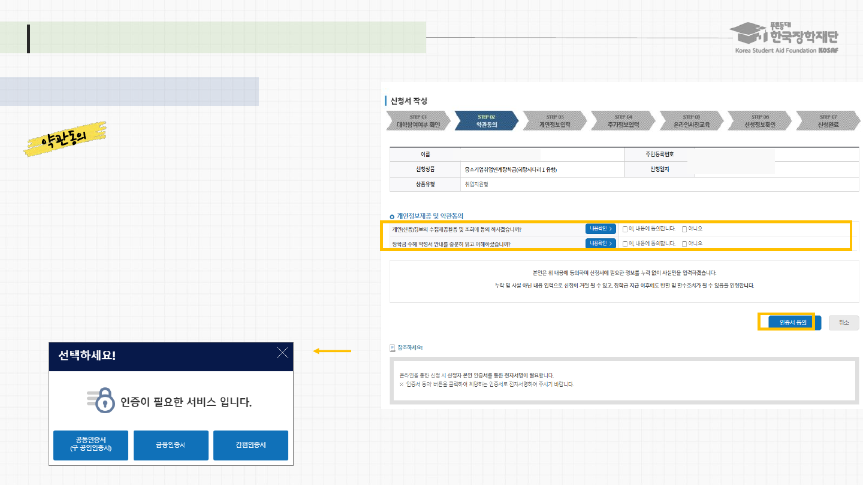Click the padlock icon in the authentication popup
Screen dimensions: 863x485
(102, 401)
